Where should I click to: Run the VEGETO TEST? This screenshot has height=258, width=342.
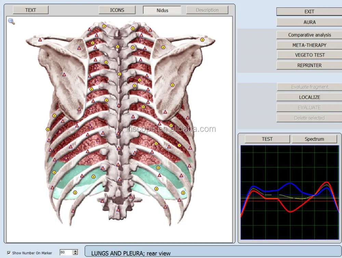pos(309,55)
